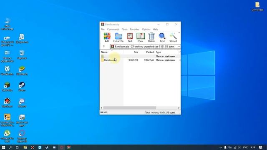Open the Tools menu
Image resolution: width=267 pixels, height=150 pixels.
[x=125, y=29]
